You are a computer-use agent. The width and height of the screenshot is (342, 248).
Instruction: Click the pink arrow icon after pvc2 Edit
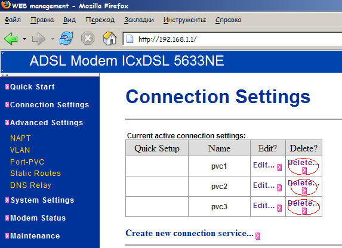coord(279,188)
